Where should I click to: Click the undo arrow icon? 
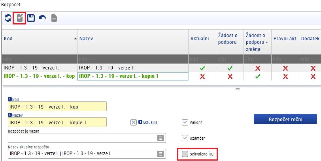click(42, 18)
